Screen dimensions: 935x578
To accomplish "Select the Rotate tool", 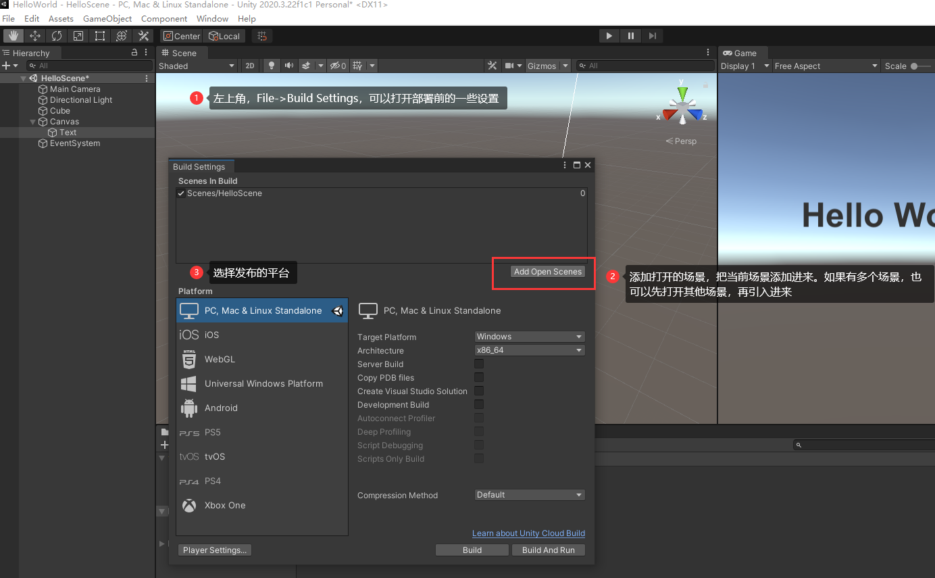I will 57,36.
